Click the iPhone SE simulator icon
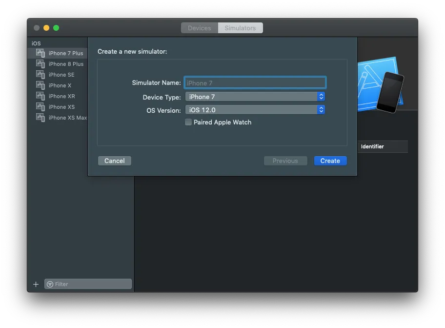Image resolution: width=445 pixels, height=328 pixels. (40, 75)
